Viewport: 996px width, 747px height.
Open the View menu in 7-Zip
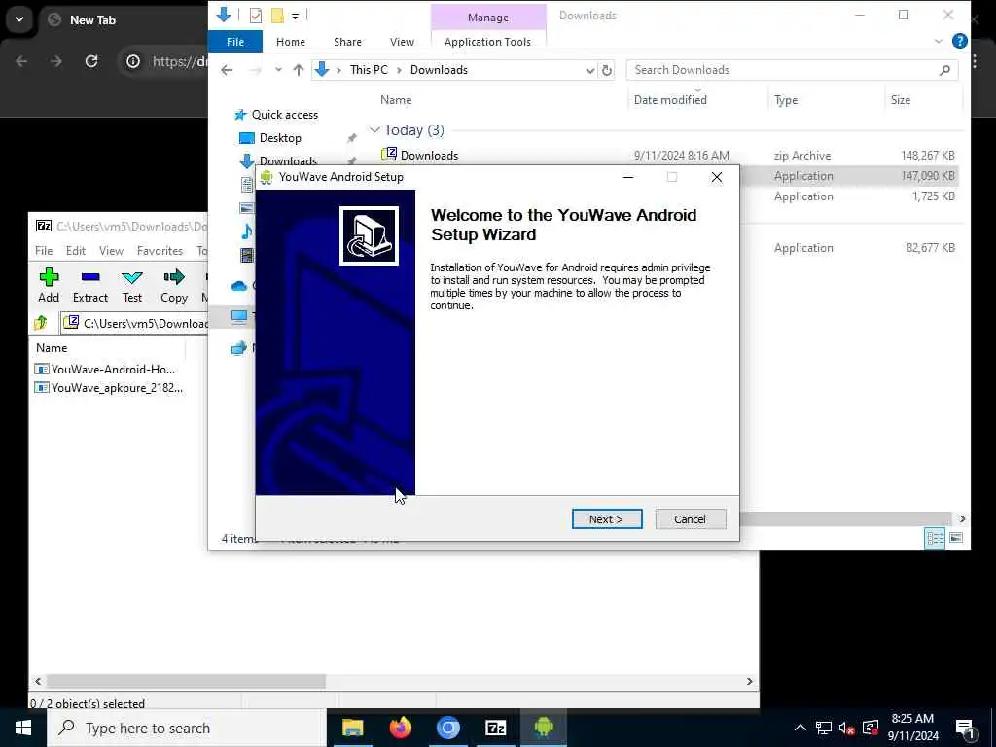tap(111, 250)
